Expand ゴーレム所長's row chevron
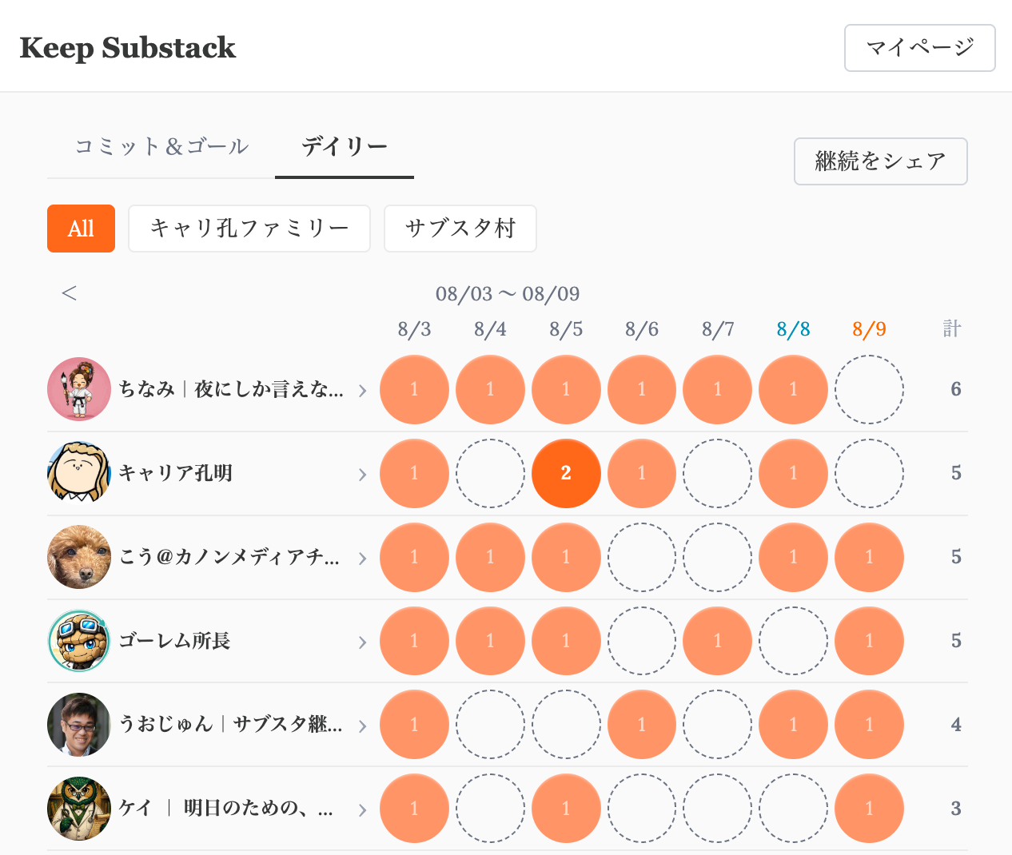The height and width of the screenshot is (855, 1012). coord(362,642)
